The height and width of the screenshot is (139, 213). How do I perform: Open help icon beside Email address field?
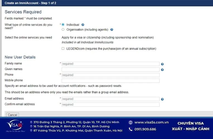162,99
